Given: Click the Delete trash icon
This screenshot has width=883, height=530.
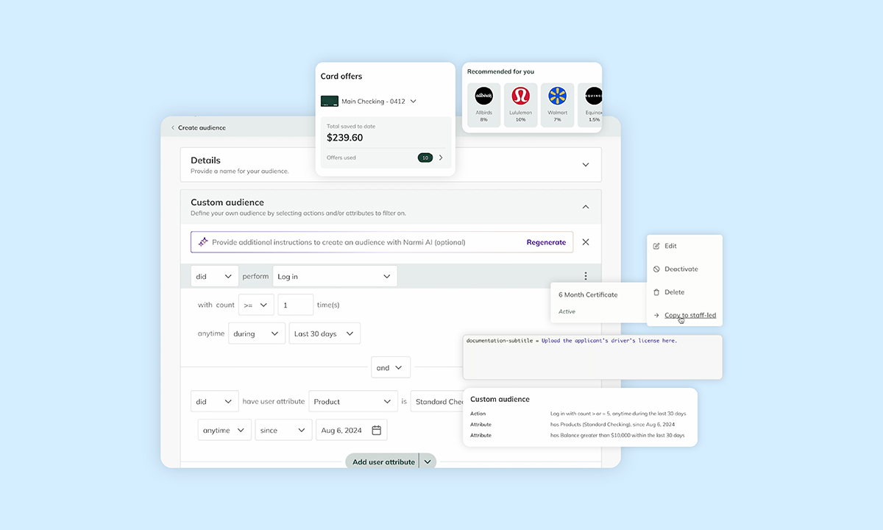Looking at the screenshot, I should coord(656,292).
